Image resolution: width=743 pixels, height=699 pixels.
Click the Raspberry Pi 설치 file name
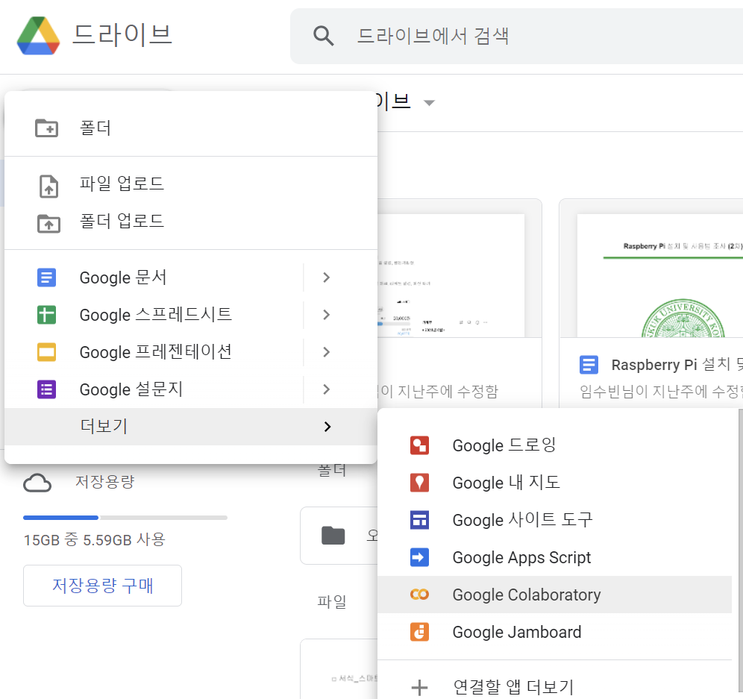tap(677, 365)
